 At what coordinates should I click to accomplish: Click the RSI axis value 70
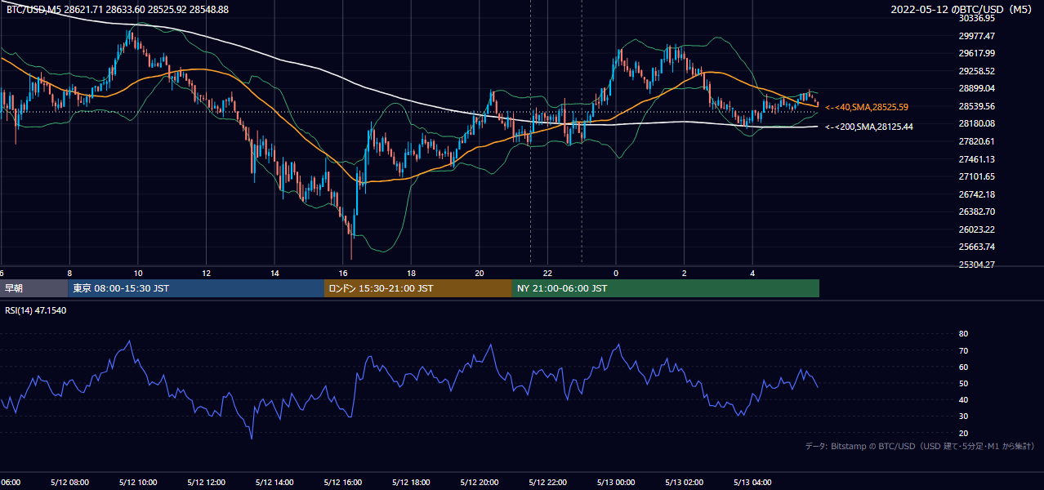(963, 350)
